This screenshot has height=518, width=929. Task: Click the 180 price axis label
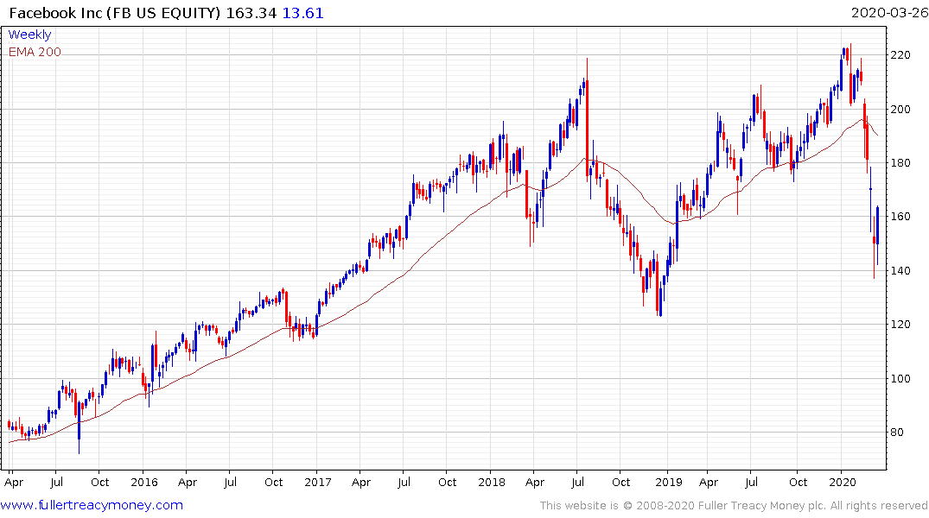click(x=900, y=163)
